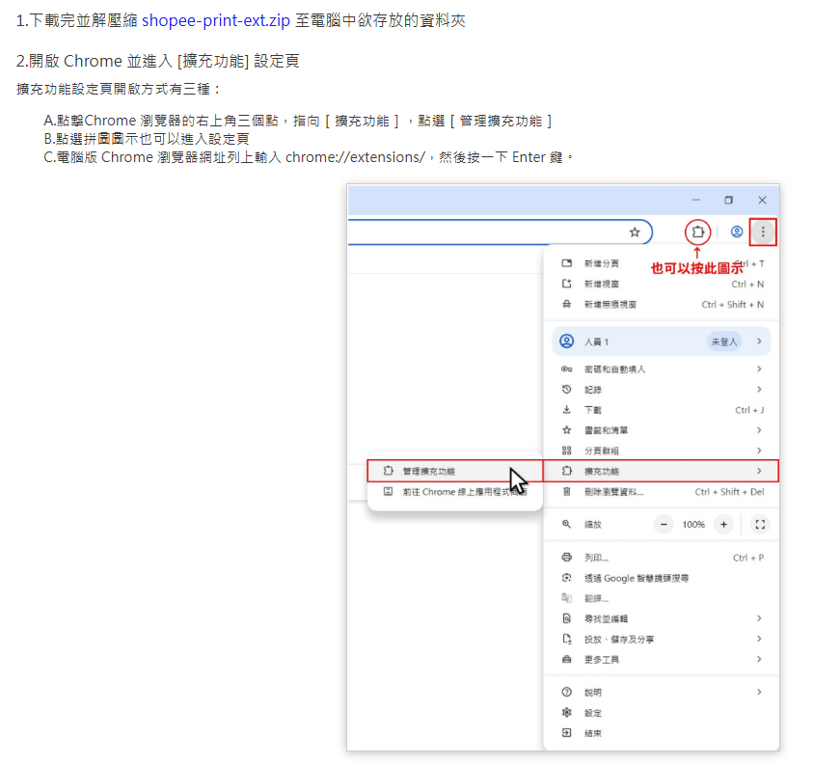Choose 新增無痕視窗 from the menu
Viewport: 840px width, 765px height.
coord(661,305)
